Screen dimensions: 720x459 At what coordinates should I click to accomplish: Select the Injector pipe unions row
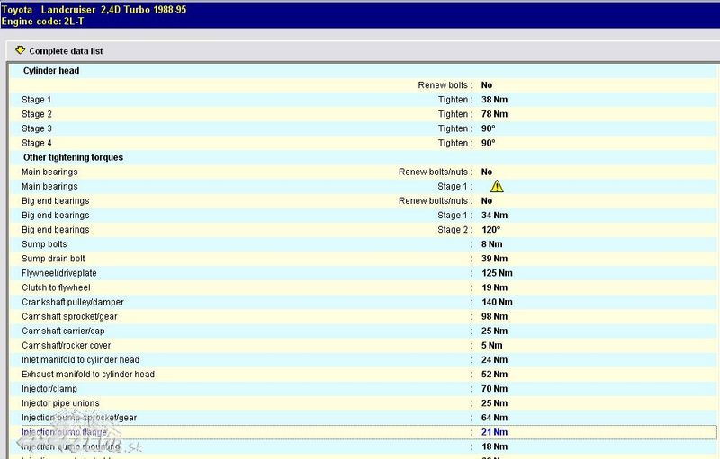point(363,403)
